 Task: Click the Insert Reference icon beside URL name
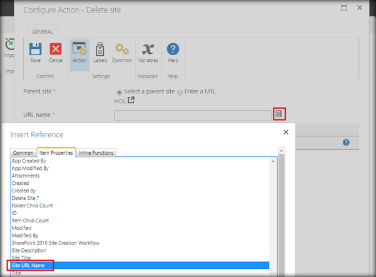coord(279,114)
